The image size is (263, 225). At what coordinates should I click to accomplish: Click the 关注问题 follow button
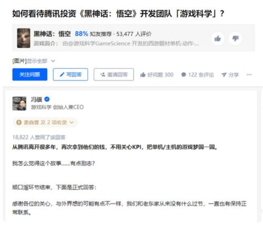30,74
